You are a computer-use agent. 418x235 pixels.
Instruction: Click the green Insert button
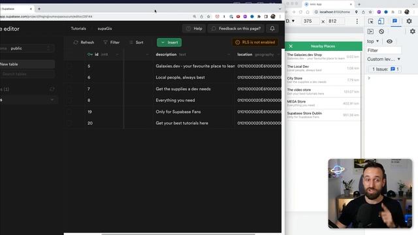169,42
